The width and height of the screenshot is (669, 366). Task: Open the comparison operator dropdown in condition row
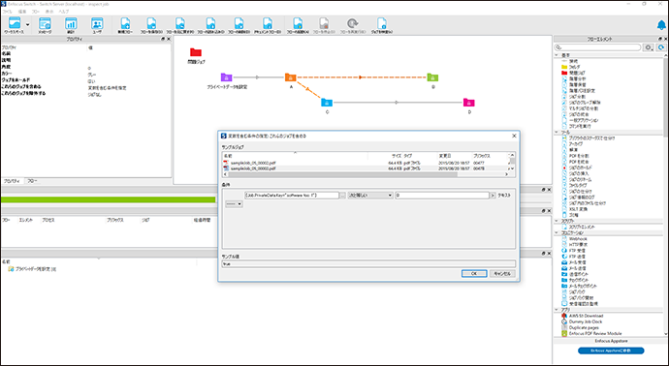[370, 196]
